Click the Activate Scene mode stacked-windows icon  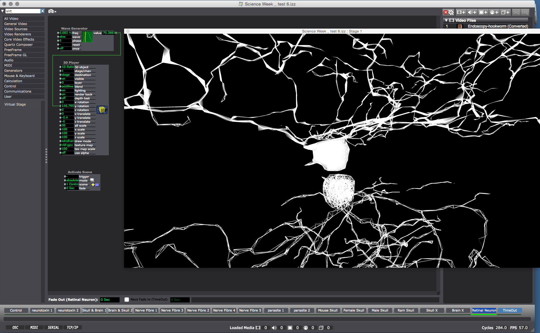[92, 180]
